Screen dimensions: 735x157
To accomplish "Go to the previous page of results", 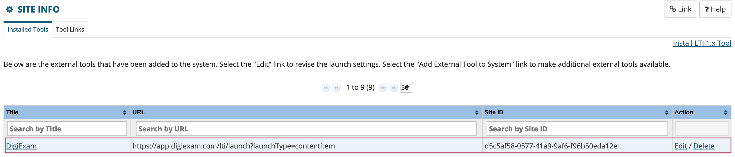I will pos(337,88).
